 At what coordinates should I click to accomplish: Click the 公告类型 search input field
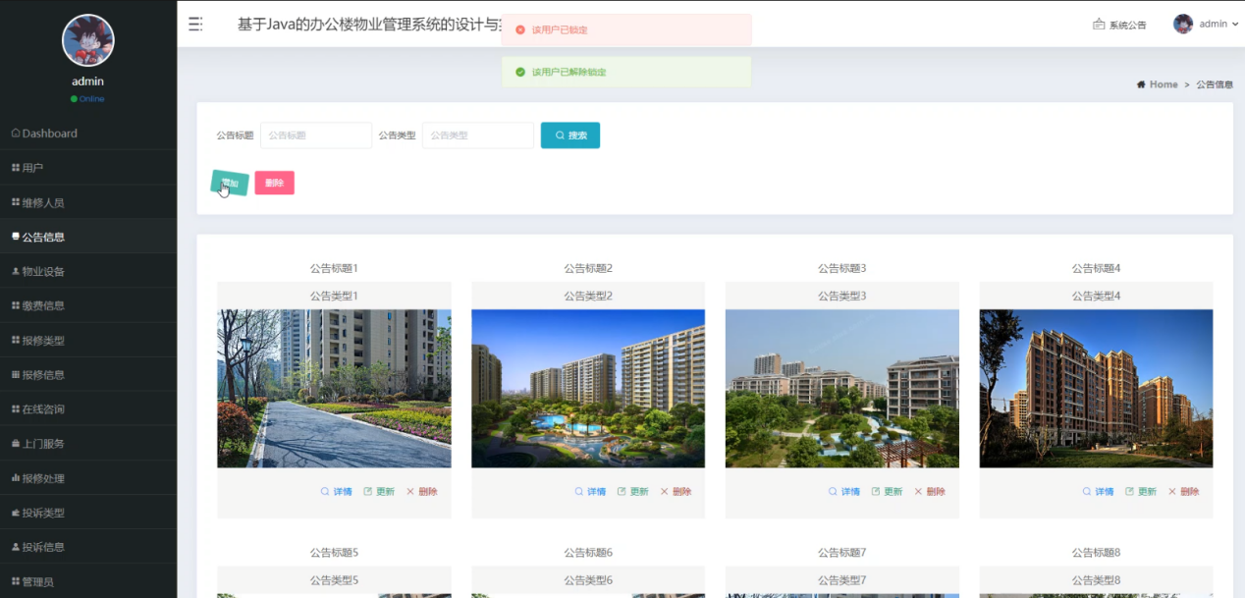478,136
